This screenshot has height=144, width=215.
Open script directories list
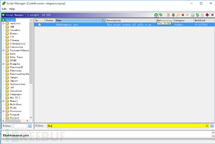202,15
